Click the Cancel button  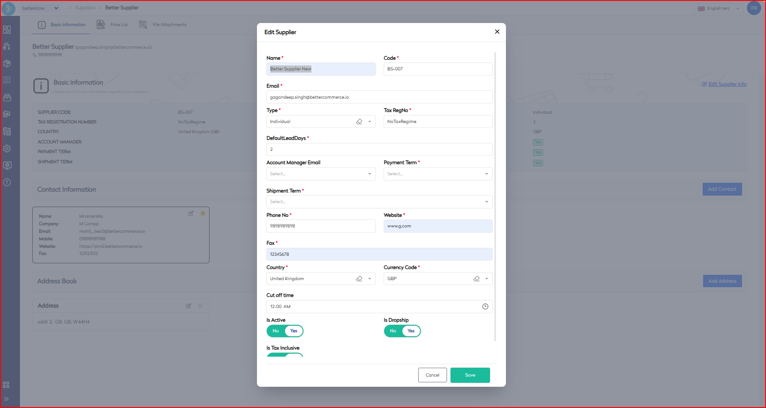pyautogui.click(x=432, y=375)
